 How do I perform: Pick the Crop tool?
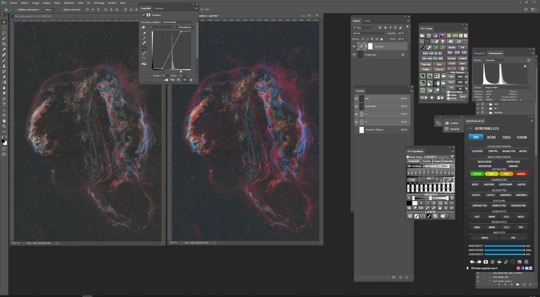[4, 44]
